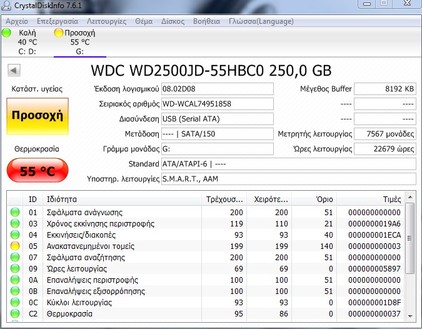Click raw value 000000005897
Viewport: 422px width, 329px height.
374,269
